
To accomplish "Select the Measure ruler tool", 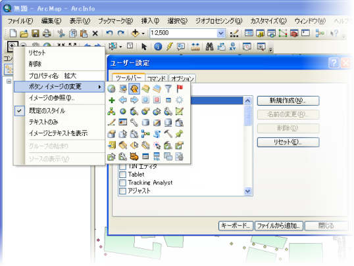I will [x=195, y=47].
